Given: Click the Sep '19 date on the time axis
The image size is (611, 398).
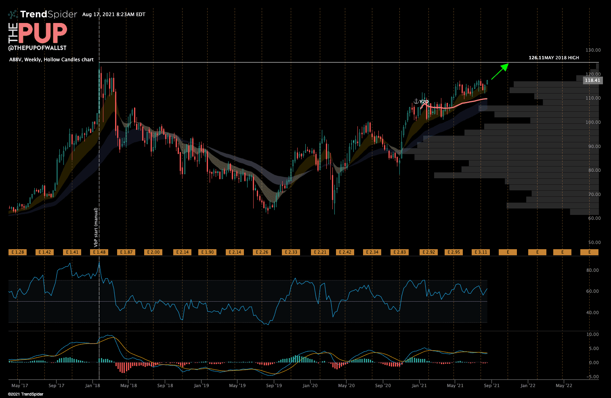Looking at the screenshot, I should (x=274, y=385).
